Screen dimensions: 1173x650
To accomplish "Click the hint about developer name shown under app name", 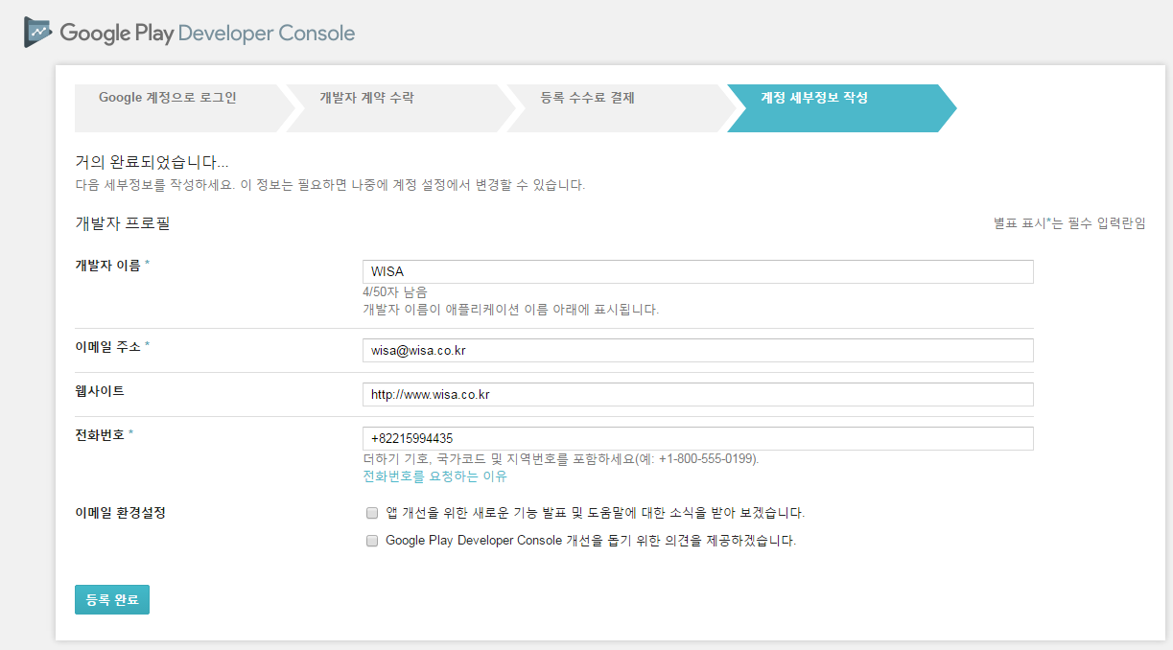I will click(x=511, y=310).
